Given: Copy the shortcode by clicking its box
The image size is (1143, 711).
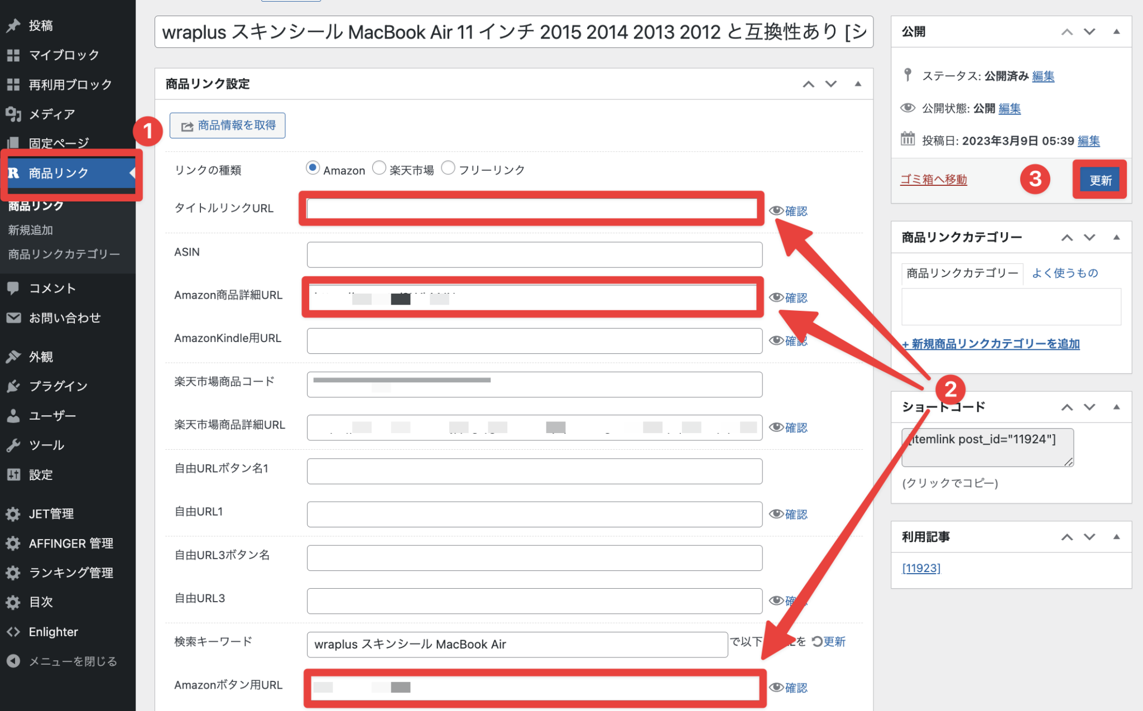Looking at the screenshot, I should pyautogui.click(x=987, y=446).
